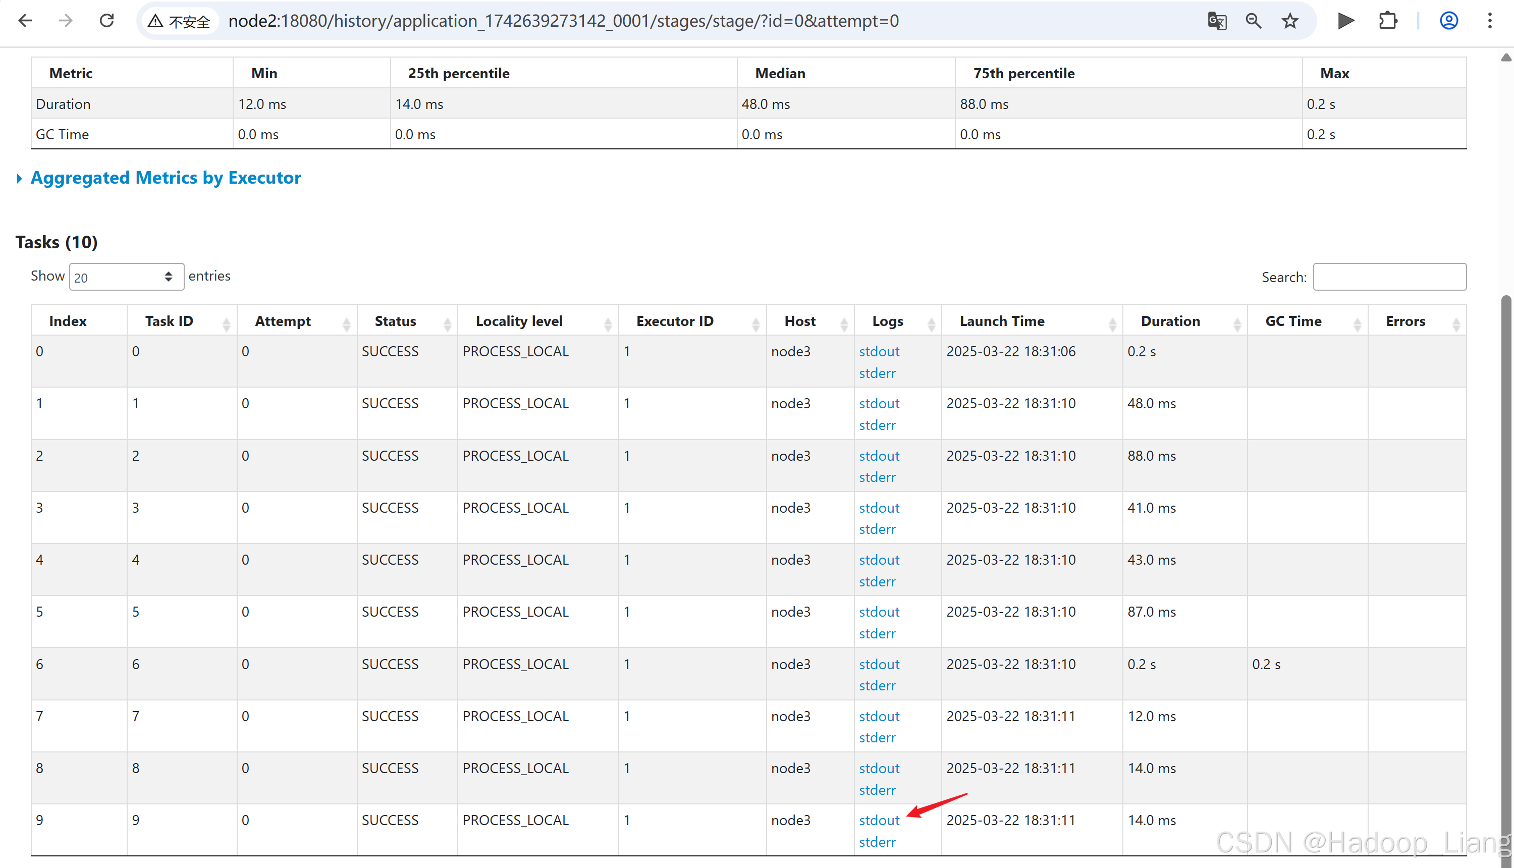Reload the page with the refresh icon
1514x868 pixels.
[x=106, y=21]
